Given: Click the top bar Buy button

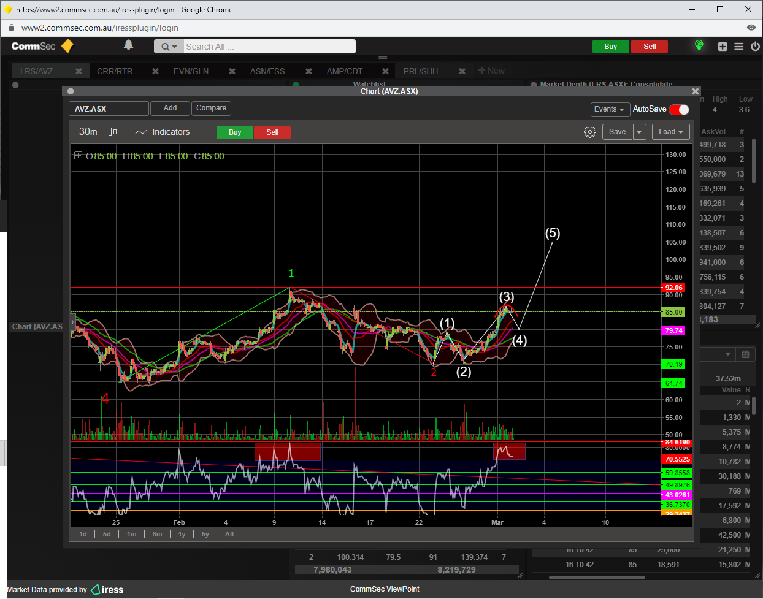Looking at the screenshot, I should (x=611, y=47).
